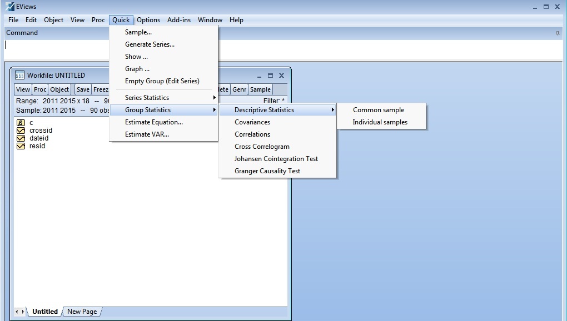
Task: Select the coefficient vector icon for c
Action: [x=21, y=123]
